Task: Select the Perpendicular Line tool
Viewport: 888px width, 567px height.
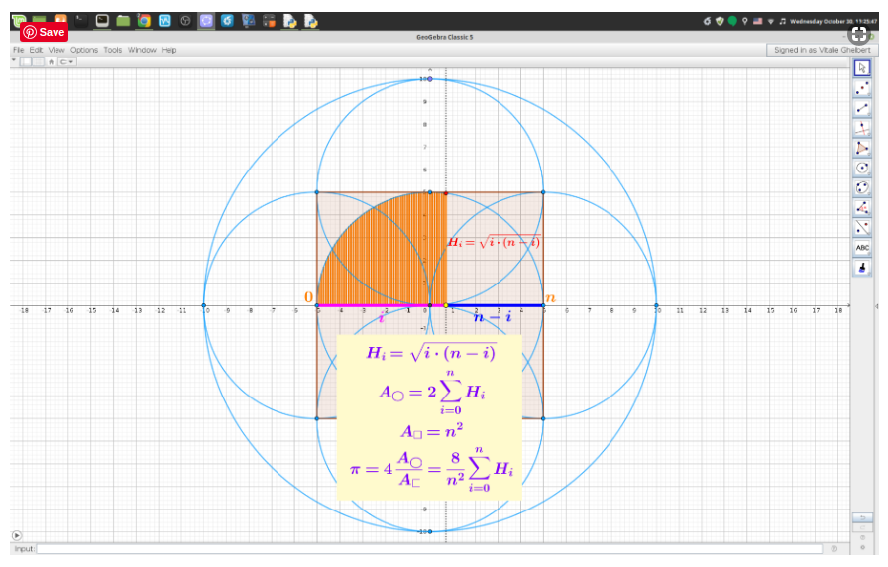Action: click(x=862, y=128)
